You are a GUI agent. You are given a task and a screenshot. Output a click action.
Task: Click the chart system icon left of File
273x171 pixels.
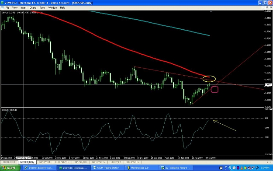[x=2, y=8]
